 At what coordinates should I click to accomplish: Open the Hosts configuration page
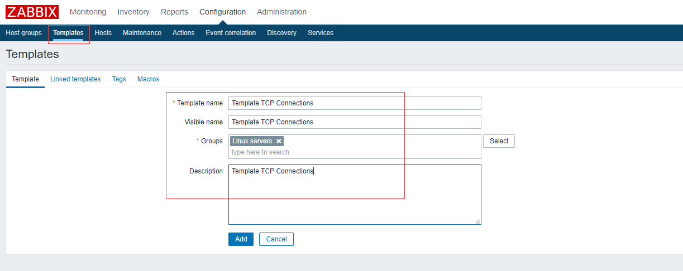(103, 33)
